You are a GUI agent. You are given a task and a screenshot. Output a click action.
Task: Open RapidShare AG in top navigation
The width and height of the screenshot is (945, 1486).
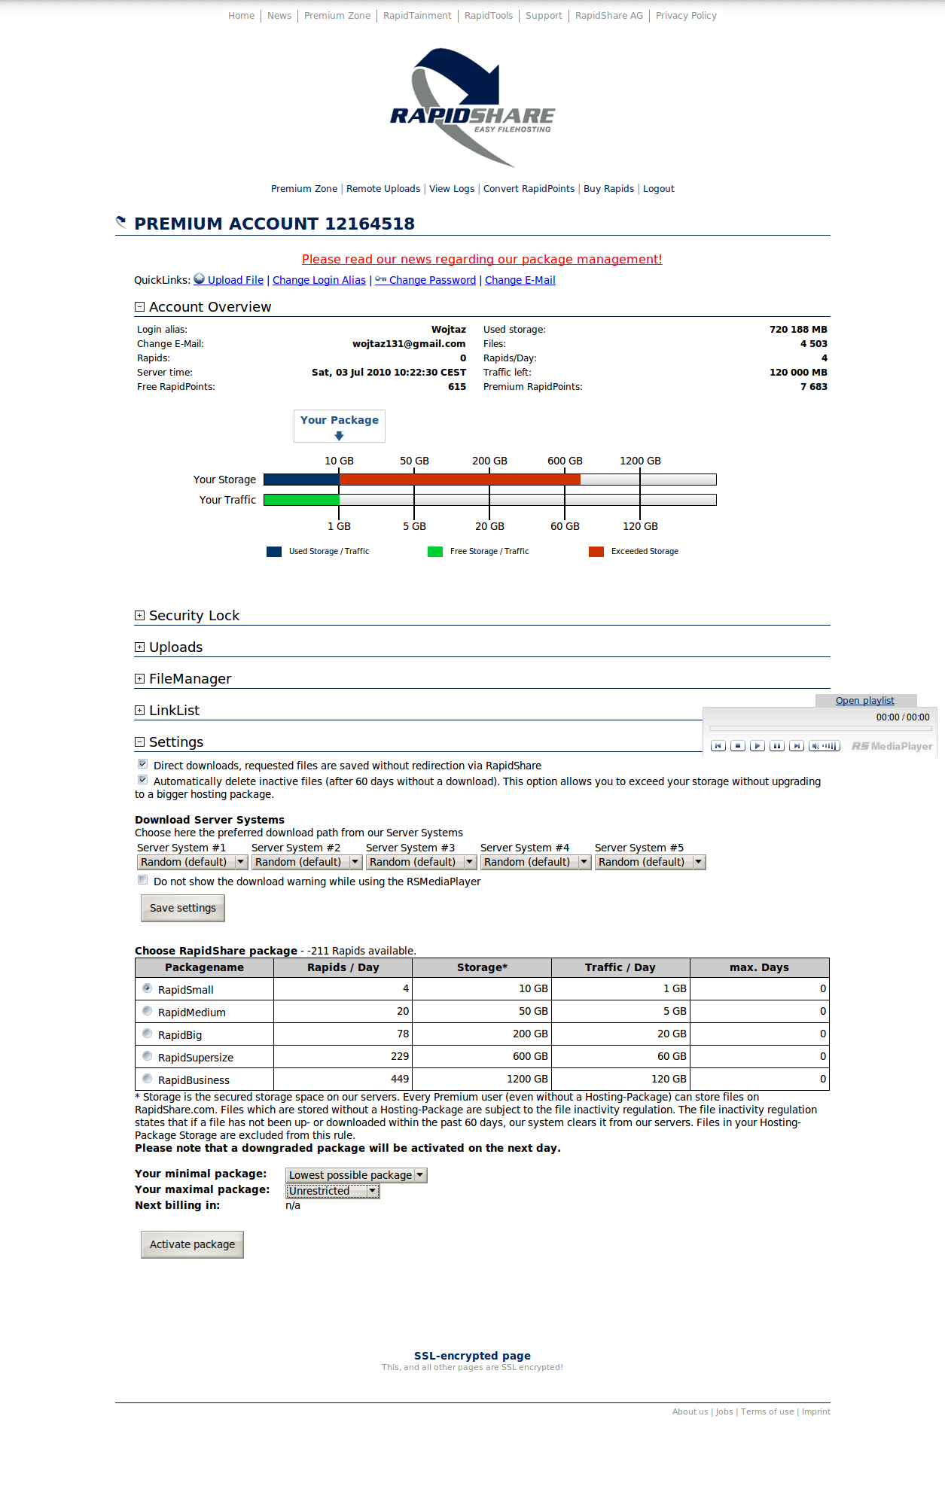tap(609, 15)
